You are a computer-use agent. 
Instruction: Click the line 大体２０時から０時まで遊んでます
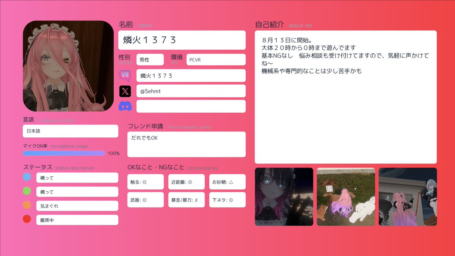309,48
